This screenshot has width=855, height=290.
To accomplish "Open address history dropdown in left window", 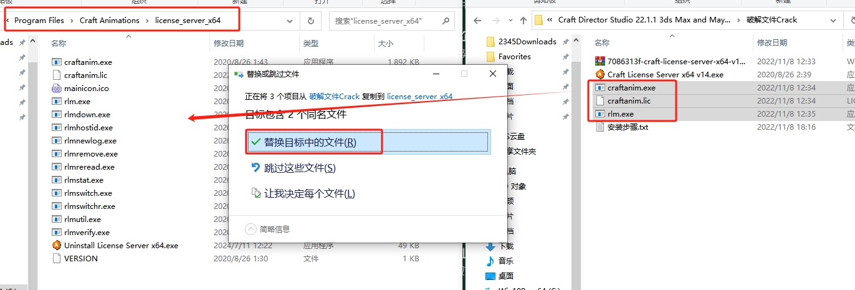I will [x=290, y=21].
